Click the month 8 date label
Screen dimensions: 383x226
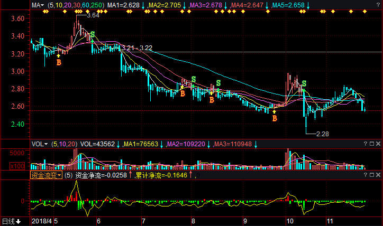[x=193, y=221]
